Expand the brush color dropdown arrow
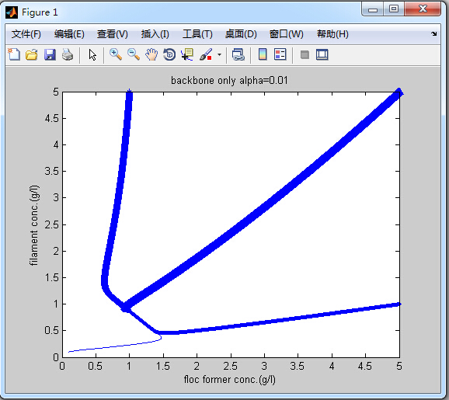Image resolution: width=449 pixels, height=400 pixels. [219, 54]
